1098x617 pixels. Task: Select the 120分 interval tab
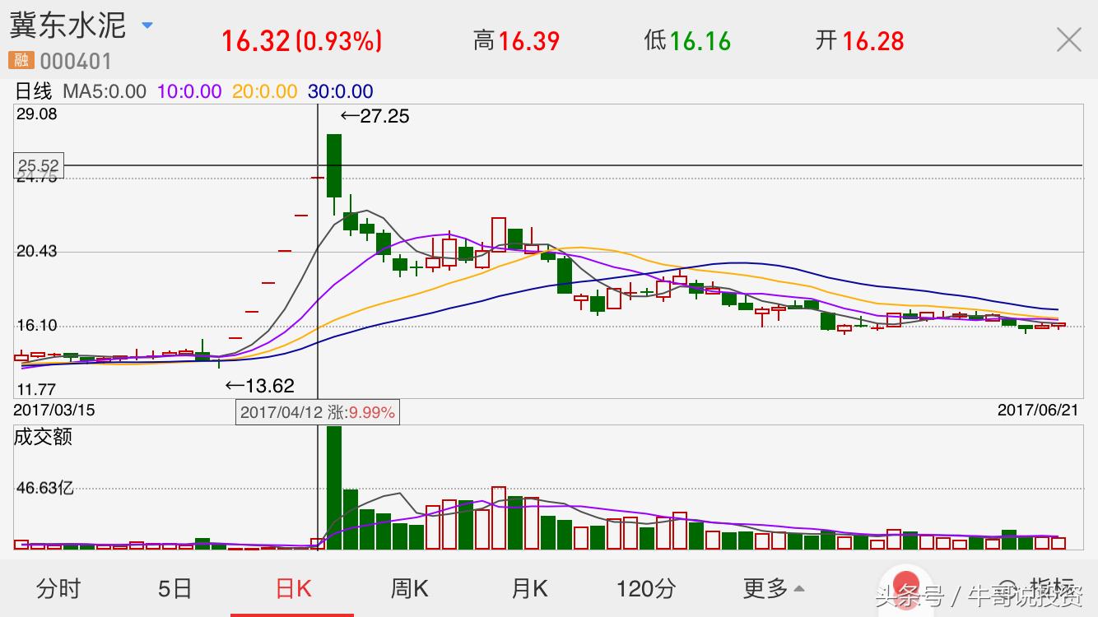click(x=646, y=588)
